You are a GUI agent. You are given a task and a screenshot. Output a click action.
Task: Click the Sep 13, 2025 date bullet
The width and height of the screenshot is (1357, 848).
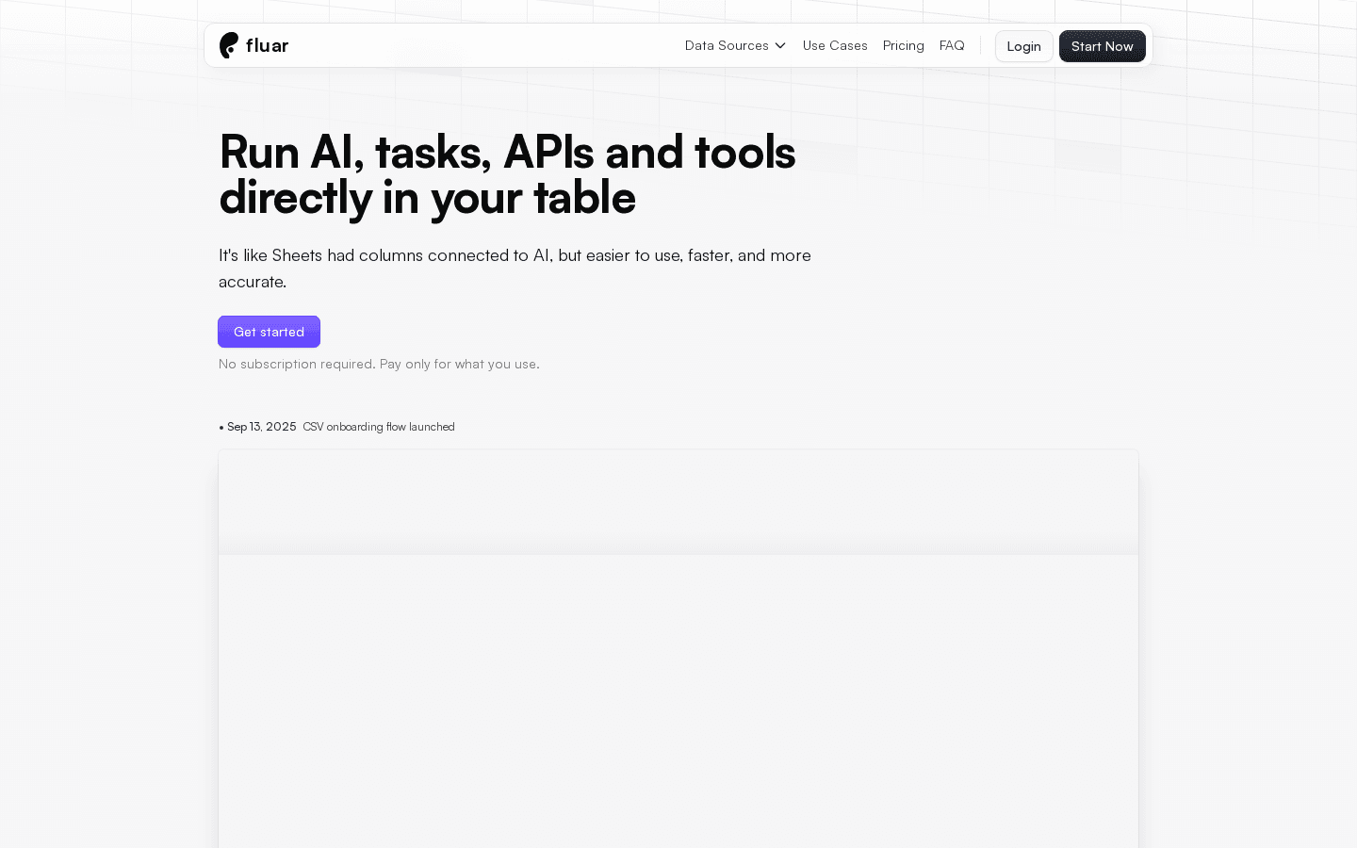257,426
